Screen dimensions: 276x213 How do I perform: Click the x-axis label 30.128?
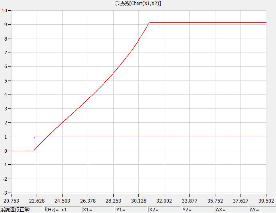coord(138,200)
